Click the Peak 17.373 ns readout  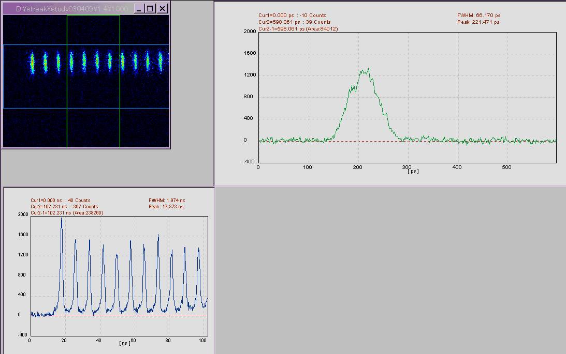166,207
